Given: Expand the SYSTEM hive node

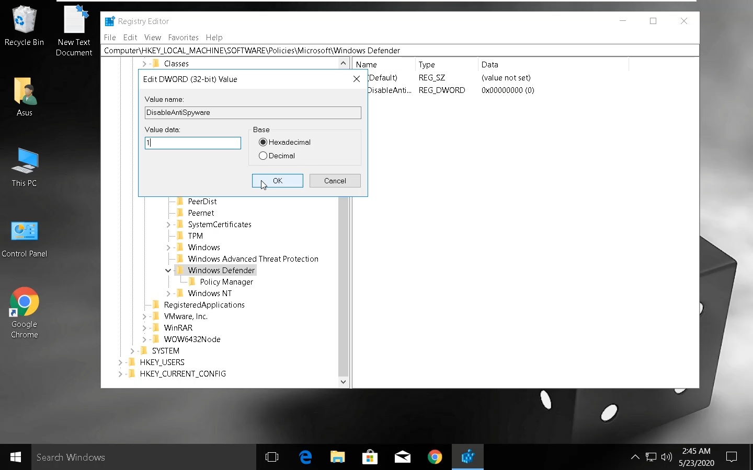Looking at the screenshot, I should click(132, 351).
